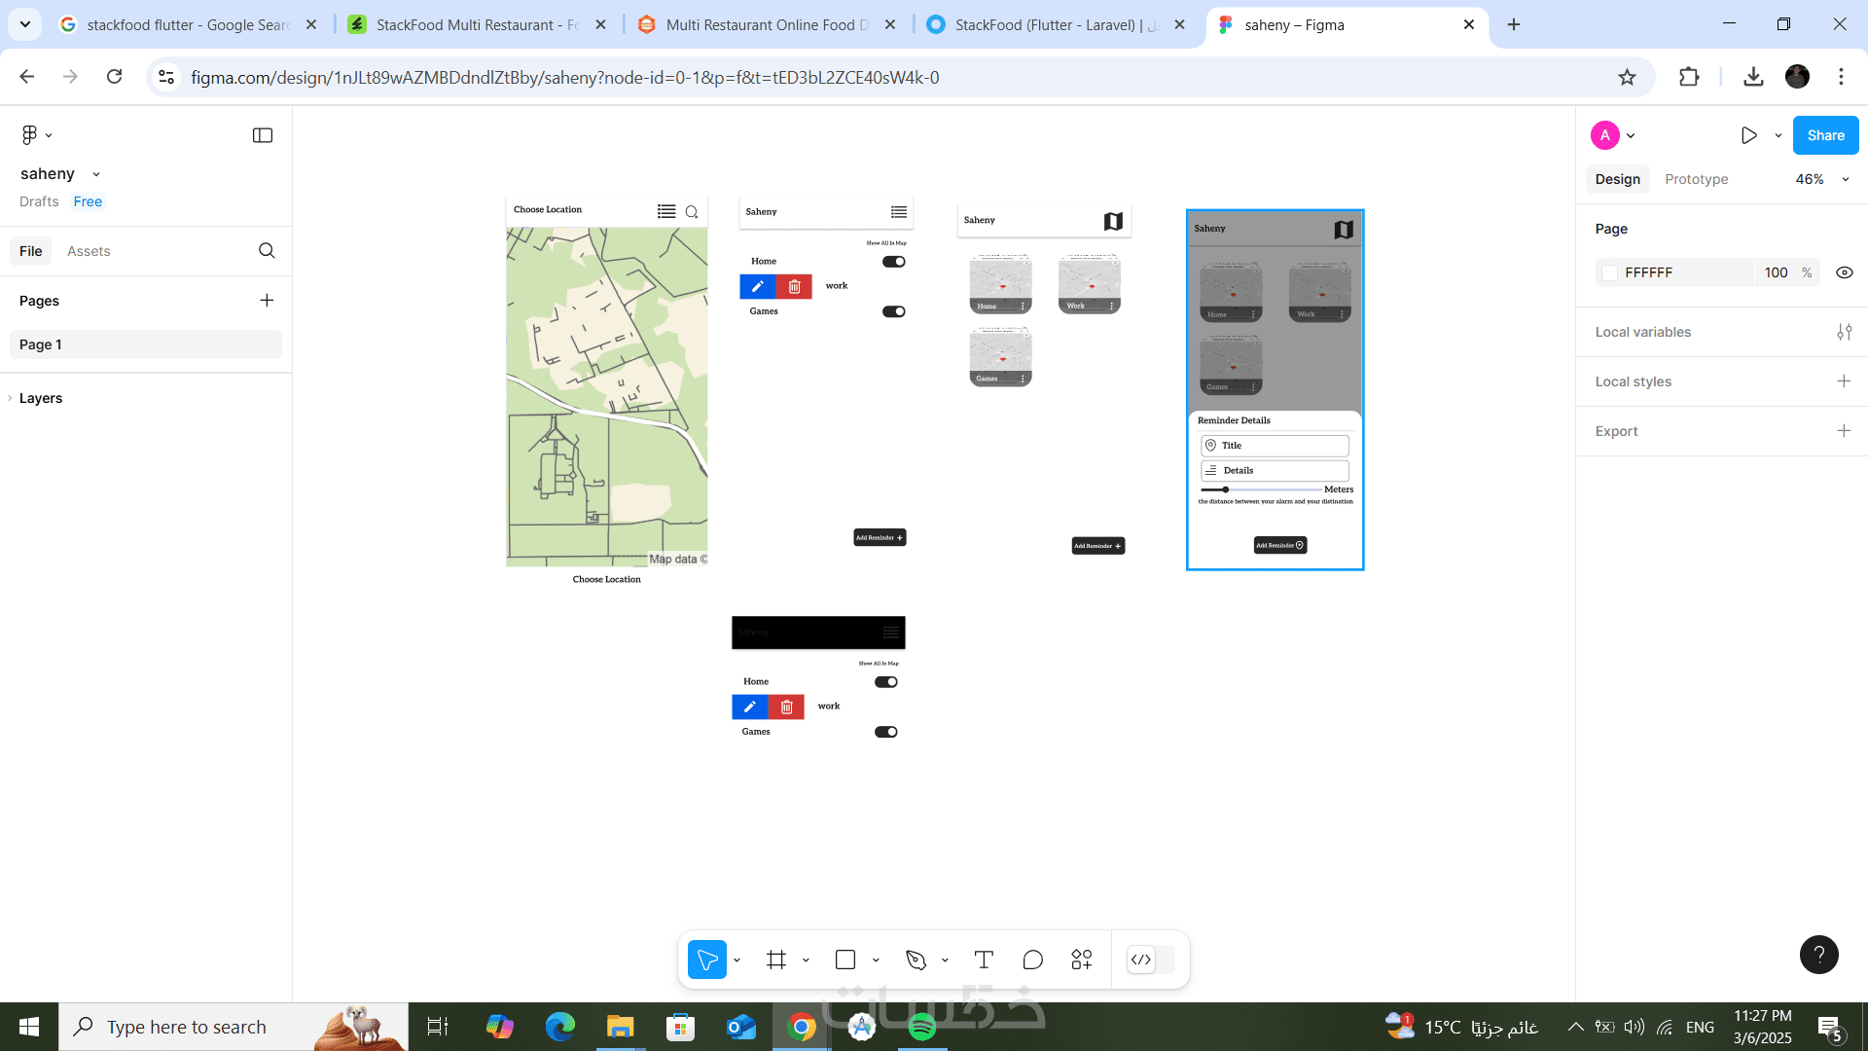1868x1051 pixels.
Task: Toggle Dev Mode switch in toolbar
Action: 1150,960
